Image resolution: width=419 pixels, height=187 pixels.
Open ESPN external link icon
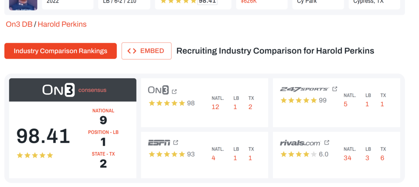pos(176,143)
